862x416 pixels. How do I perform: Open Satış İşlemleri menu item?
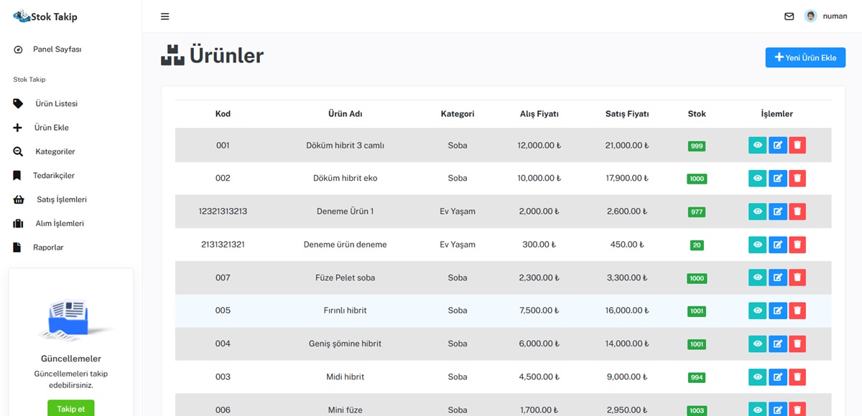tap(62, 199)
